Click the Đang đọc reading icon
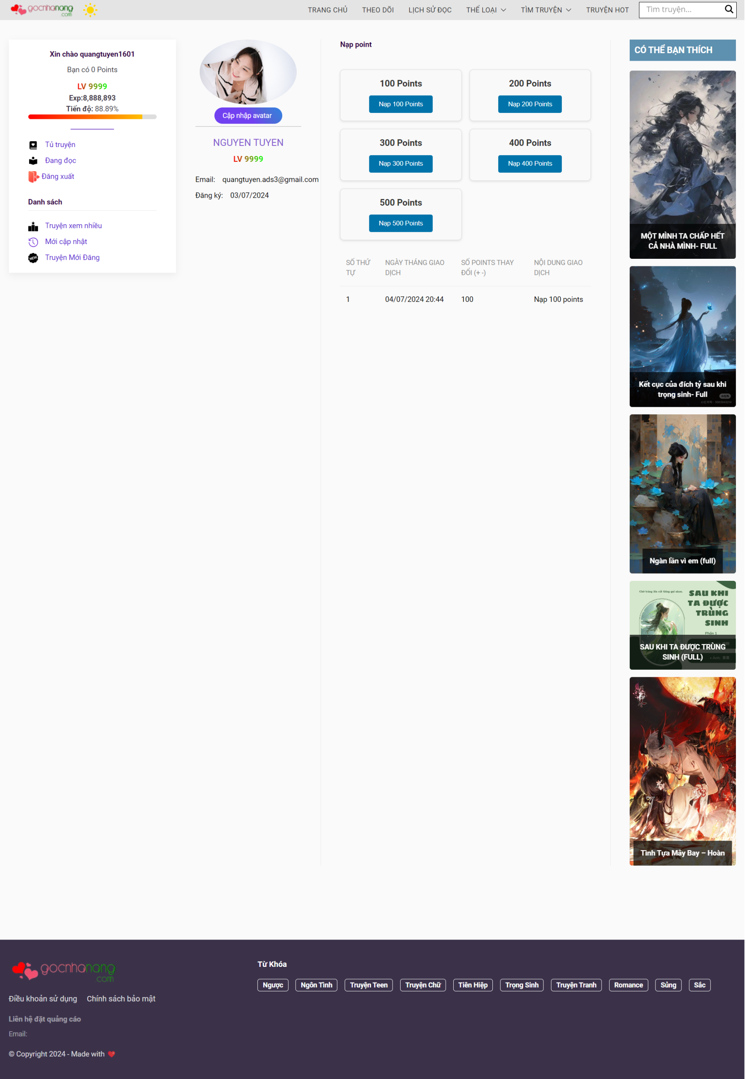 tap(33, 161)
